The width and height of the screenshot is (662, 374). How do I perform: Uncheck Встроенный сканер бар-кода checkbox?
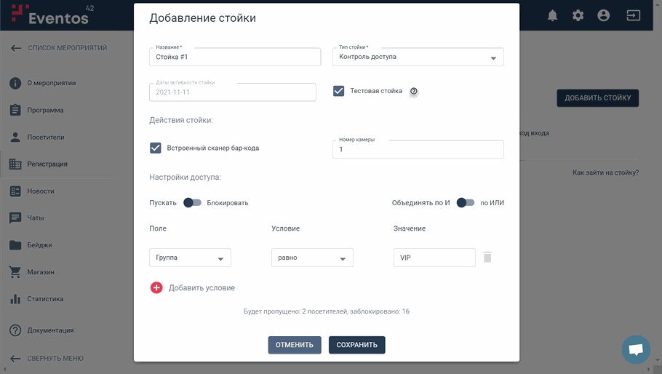pyautogui.click(x=156, y=148)
